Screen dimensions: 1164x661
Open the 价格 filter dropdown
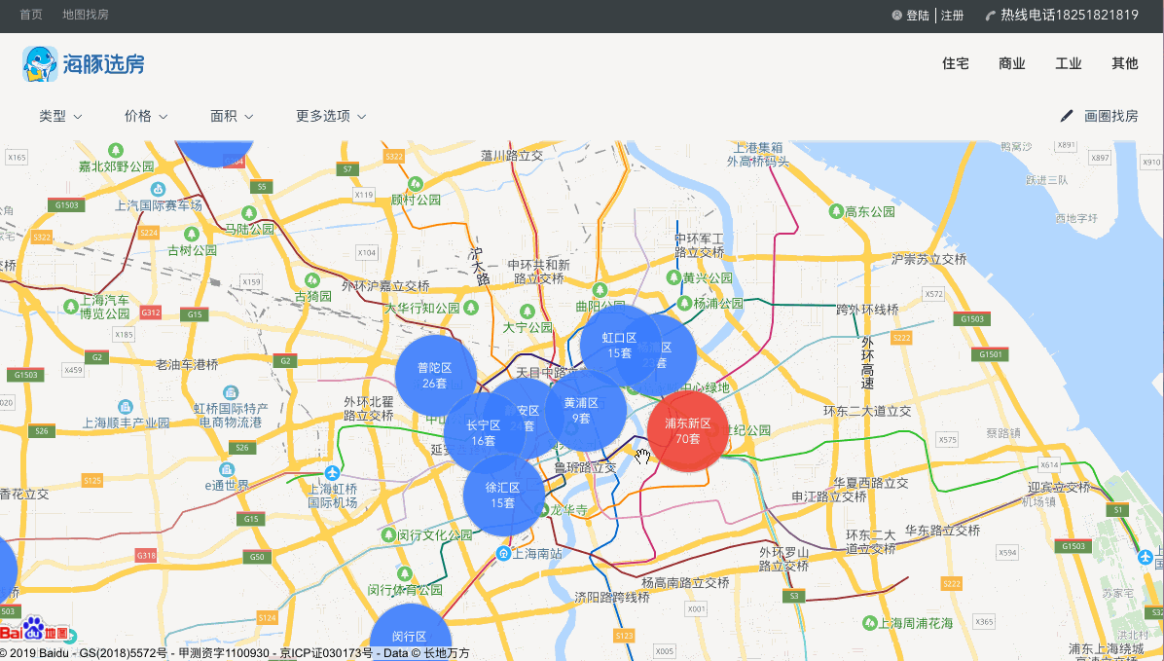[146, 116]
